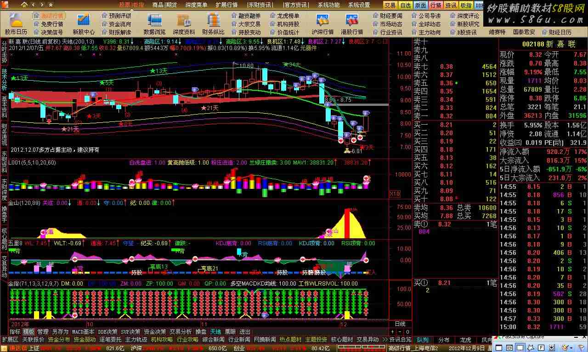Click the home icon beside 免费行情
The image size is (588, 352).
pos(36,24)
